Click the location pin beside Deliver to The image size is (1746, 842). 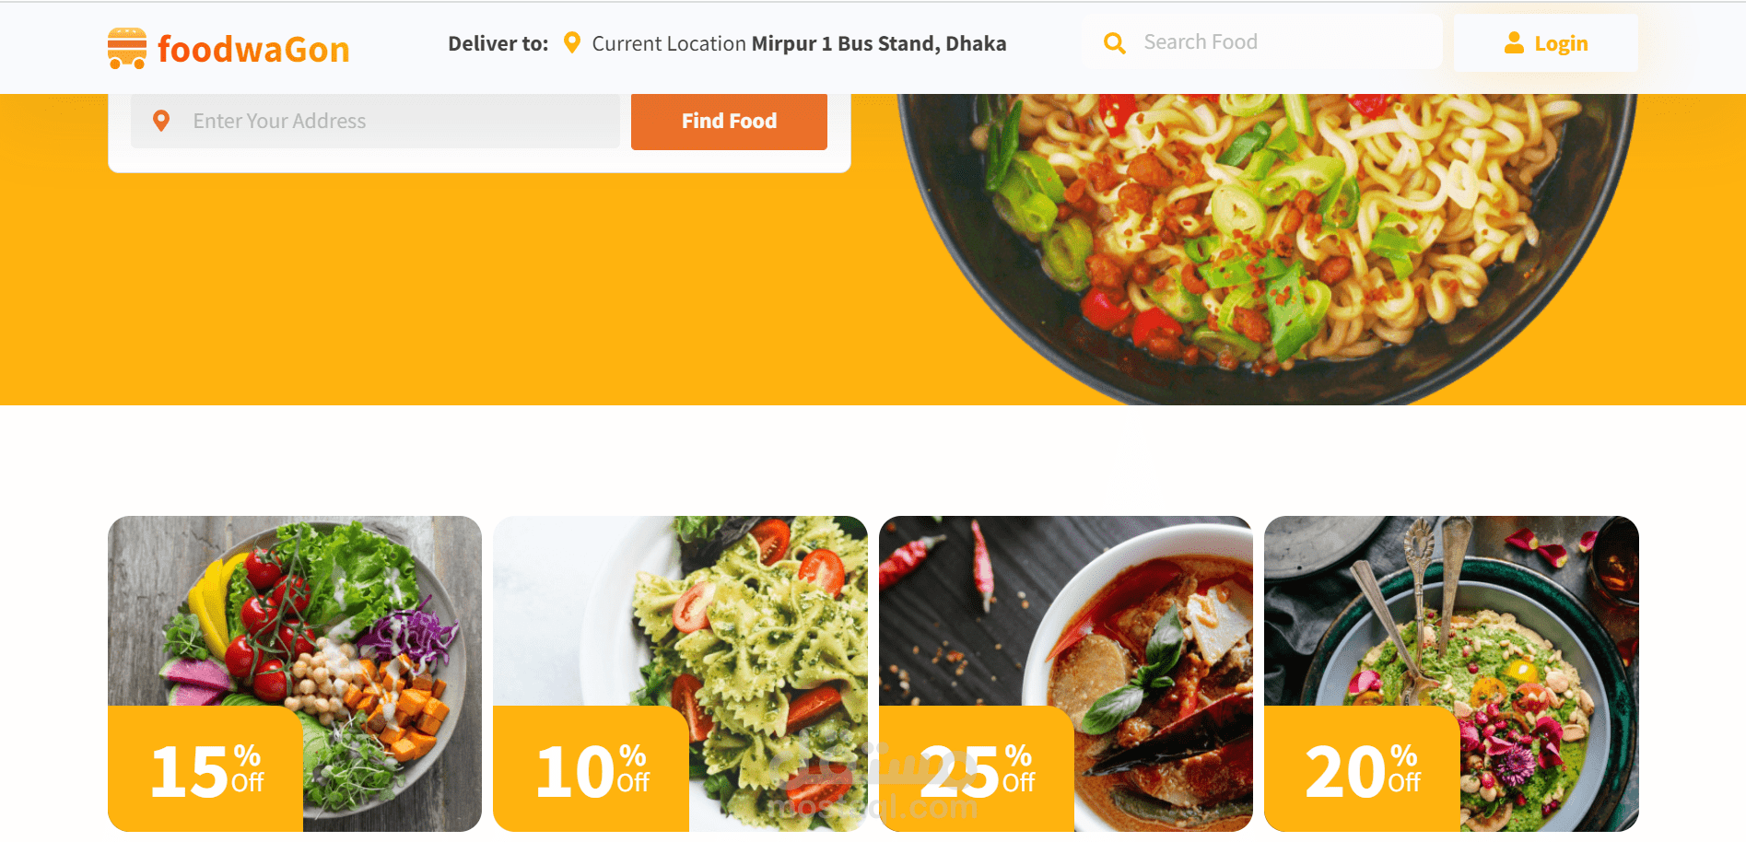pos(571,42)
